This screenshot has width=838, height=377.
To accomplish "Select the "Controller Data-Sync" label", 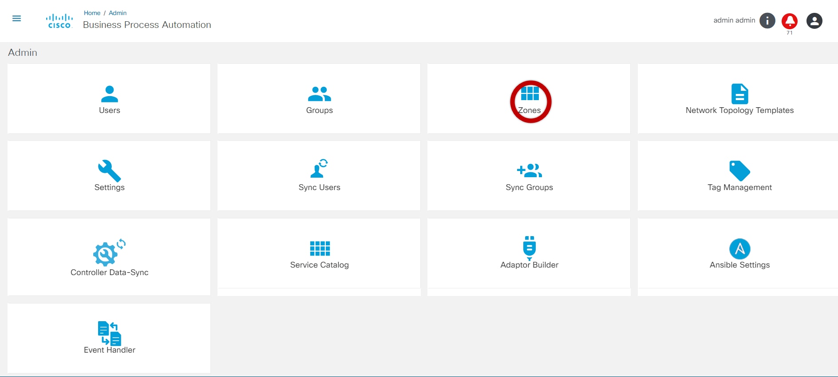I will tap(110, 272).
